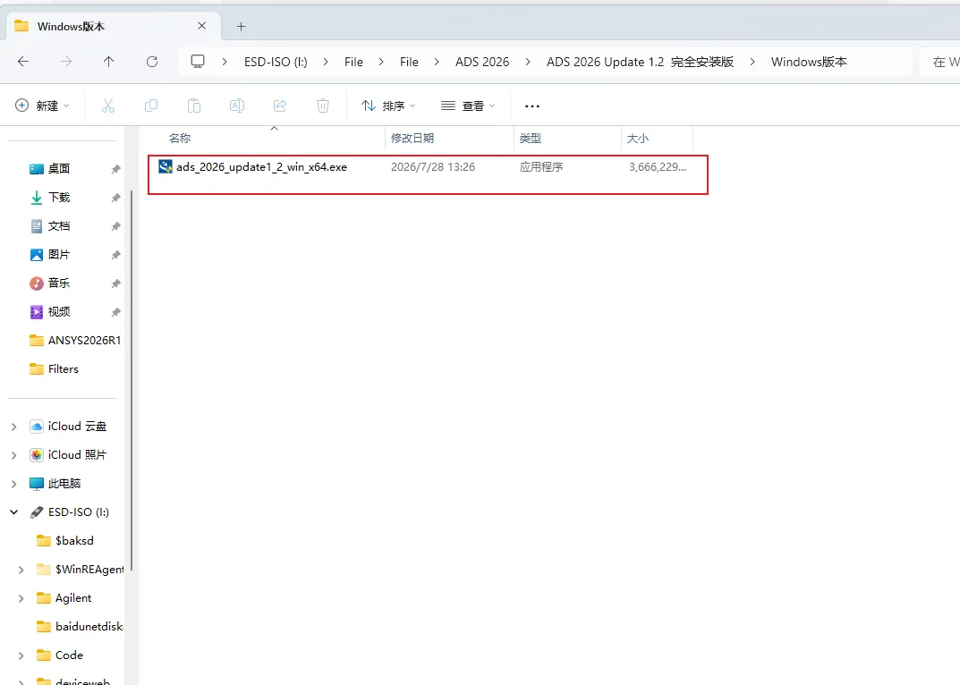Expand 此电脑 tree node
The width and height of the screenshot is (960, 685).
(x=14, y=484)
